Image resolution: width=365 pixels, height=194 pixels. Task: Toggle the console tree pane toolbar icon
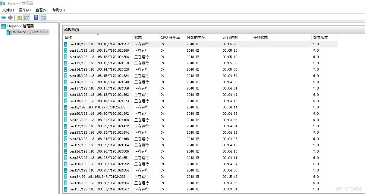(x=27, y=17)
